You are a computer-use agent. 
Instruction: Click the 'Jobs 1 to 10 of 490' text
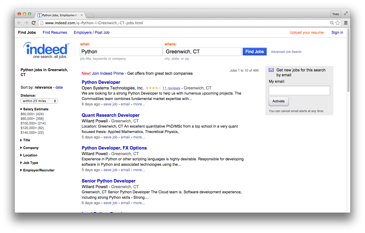coord(244,71)
